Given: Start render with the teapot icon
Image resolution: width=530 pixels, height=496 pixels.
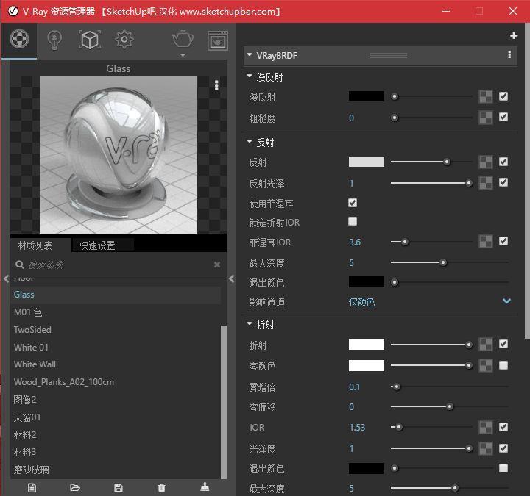Looking at the screenshot, I should tap(183, 39).
